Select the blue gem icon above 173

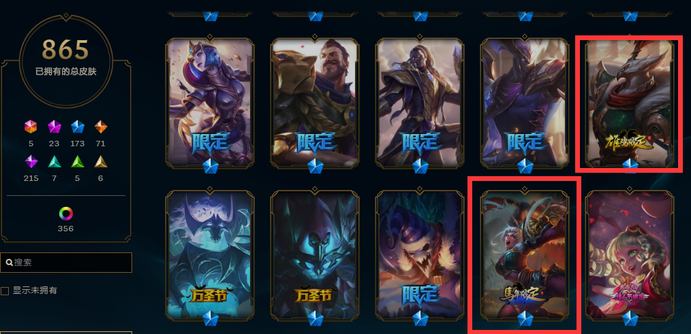pyautogui.click(x=78, y=127)
